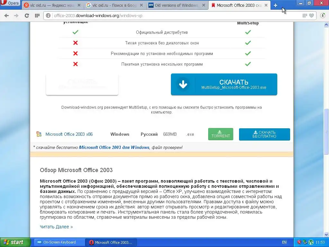Switch to the Old versions of Windows tab
Screen dimensions: 329x247
pos(176,5)
